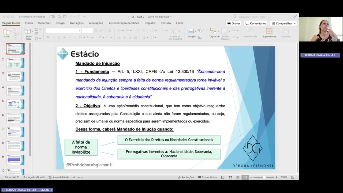Insert a text box icon
The image size is (343, 193).
coord(200,37)
